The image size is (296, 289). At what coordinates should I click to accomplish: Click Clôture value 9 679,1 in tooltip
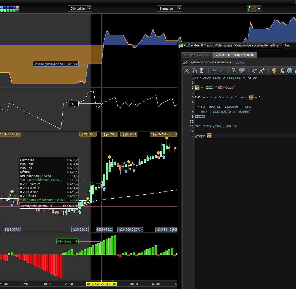(x=73, y=172)
